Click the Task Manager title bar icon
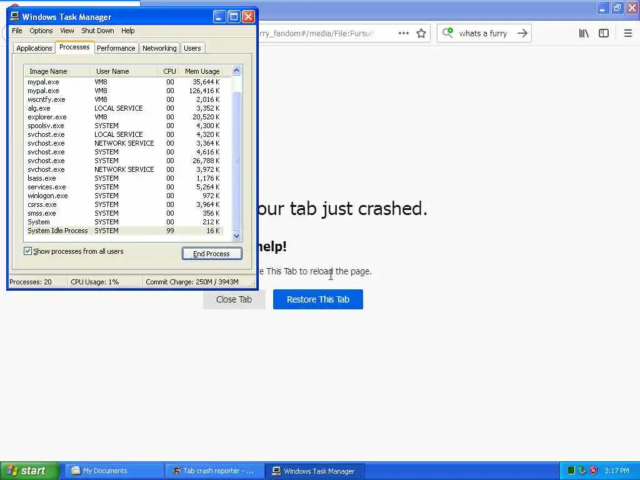The image size is (640, 480). [x=15, y=16]
